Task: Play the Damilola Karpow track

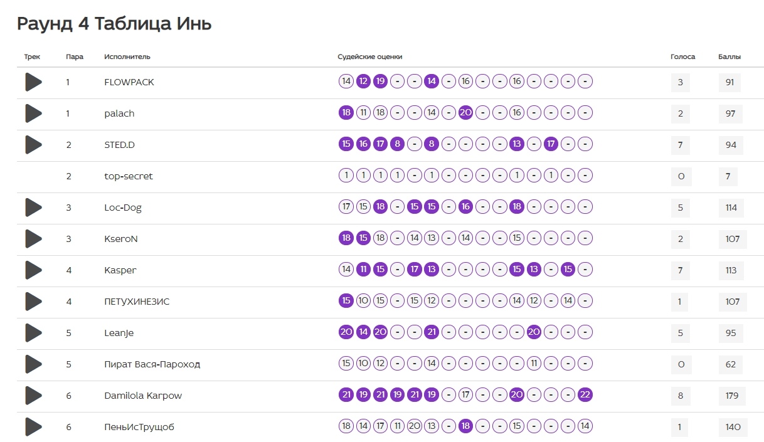Action: 33,396
